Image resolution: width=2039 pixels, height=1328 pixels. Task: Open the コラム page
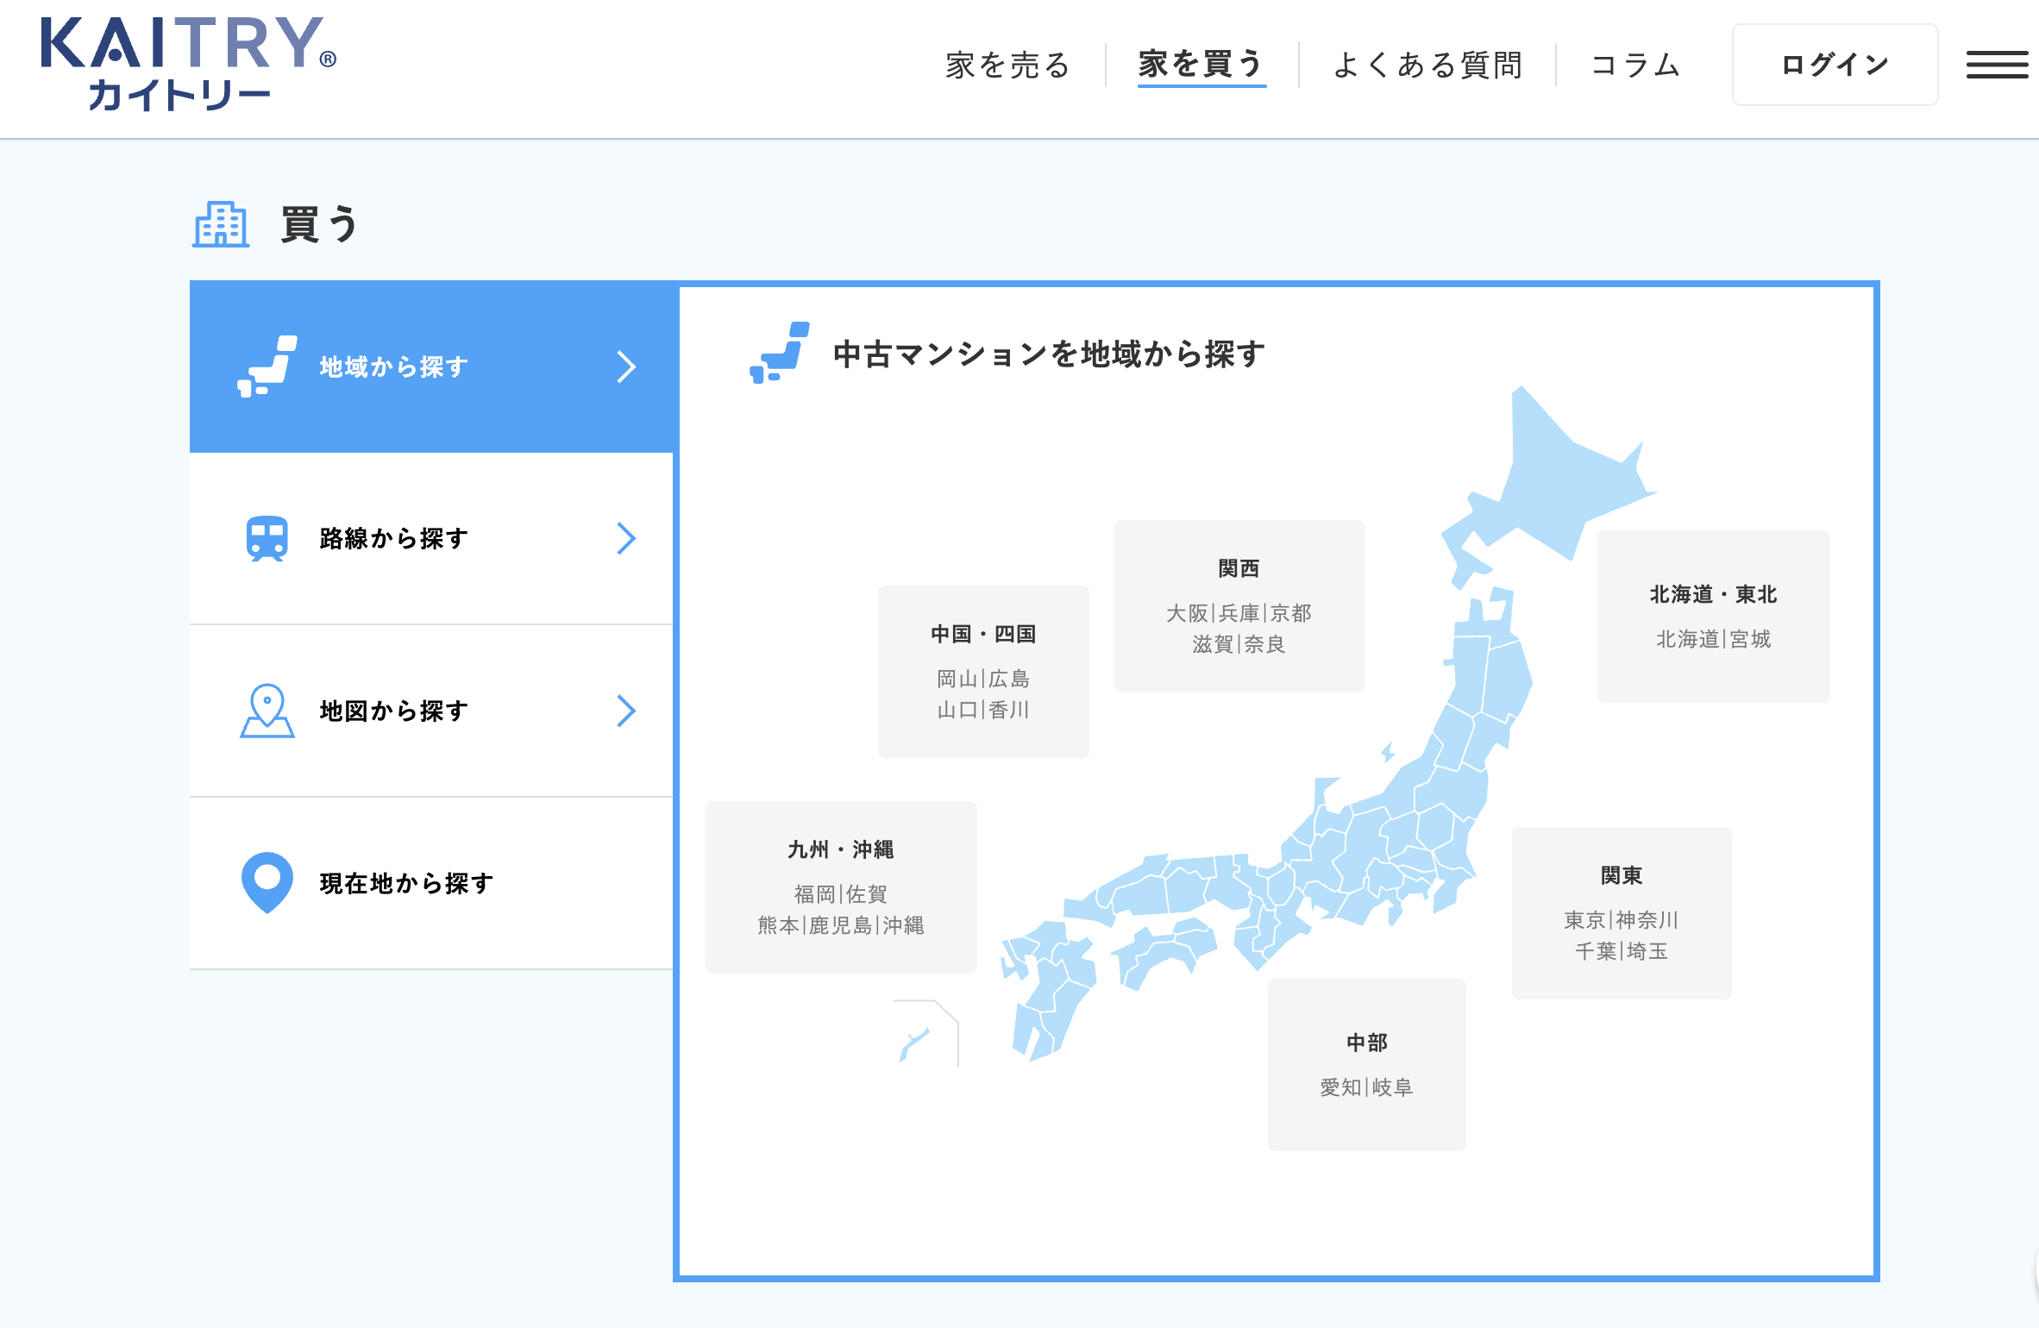click(1636, 64)
